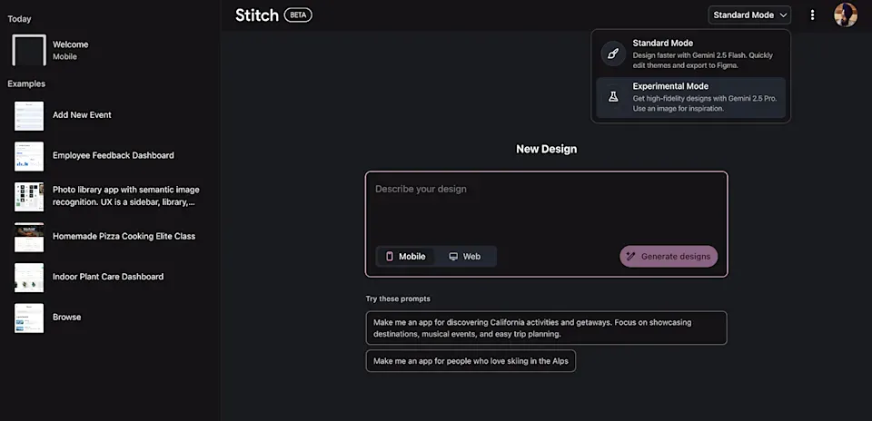Image resolution: width=872 pixels, height=421 pixels.
Task: Click the Examples section heading
Action: [x=26, y=83]
